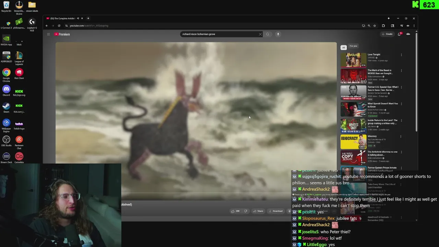This screenshot has height=247, width=439.
Task: Clear the search box with X
Action: (x=260, y=34)
